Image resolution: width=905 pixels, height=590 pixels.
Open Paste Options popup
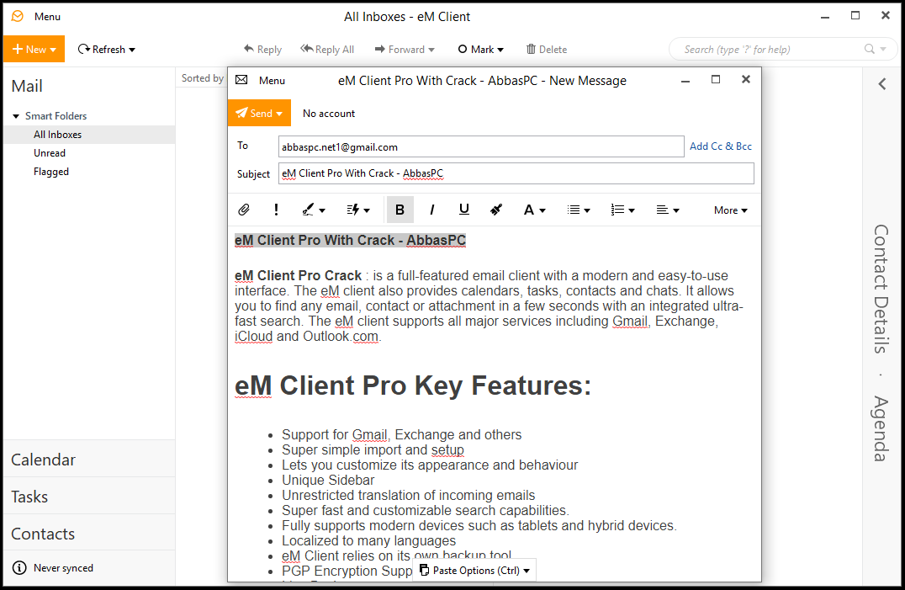click(474, 571)
